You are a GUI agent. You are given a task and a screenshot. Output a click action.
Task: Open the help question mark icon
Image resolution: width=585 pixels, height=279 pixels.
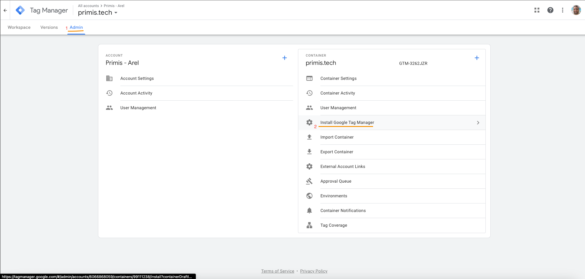[x=550, y=10]
